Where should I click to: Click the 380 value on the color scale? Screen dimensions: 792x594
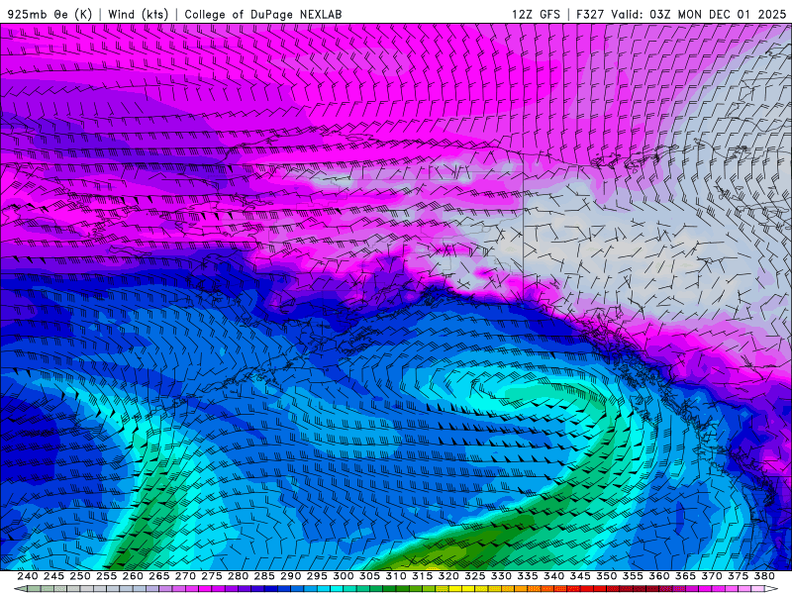(764, 576)
